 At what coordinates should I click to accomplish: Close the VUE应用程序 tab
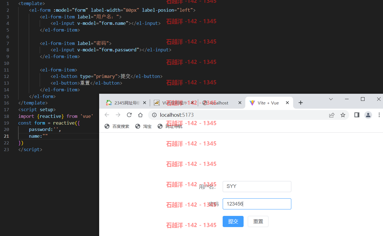(192, 103)
